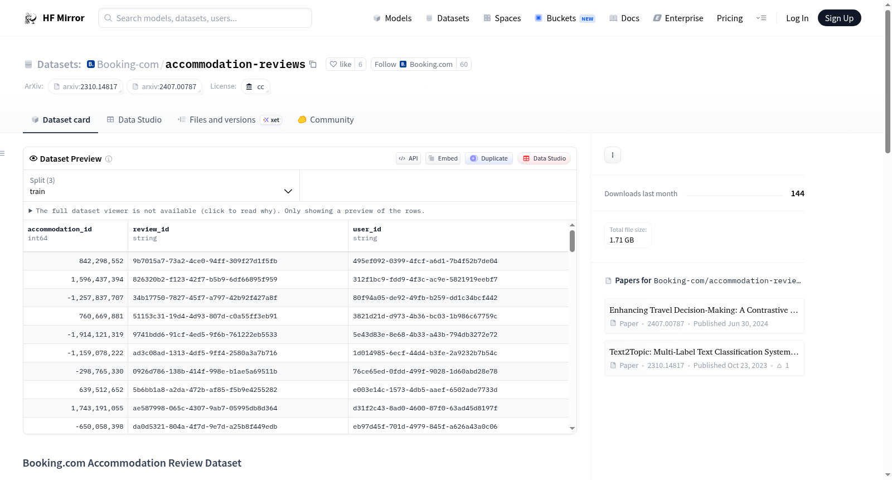892x480 pixels.
Task: Follow Booking.com organization
Action: tap(414, 65)
